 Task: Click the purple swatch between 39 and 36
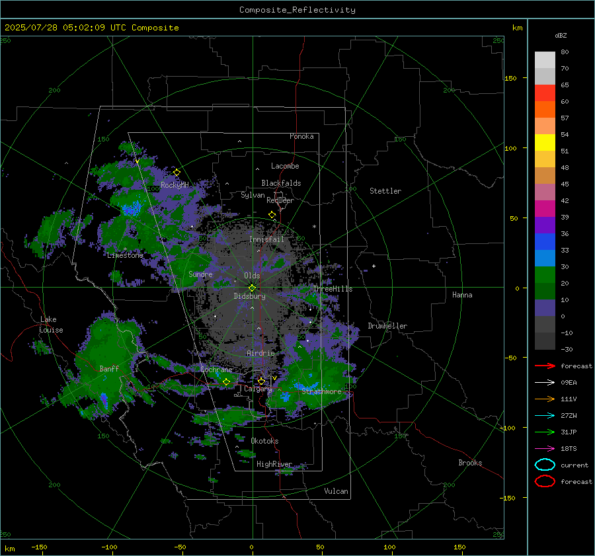pyautogui.click(x=545, y=225)
